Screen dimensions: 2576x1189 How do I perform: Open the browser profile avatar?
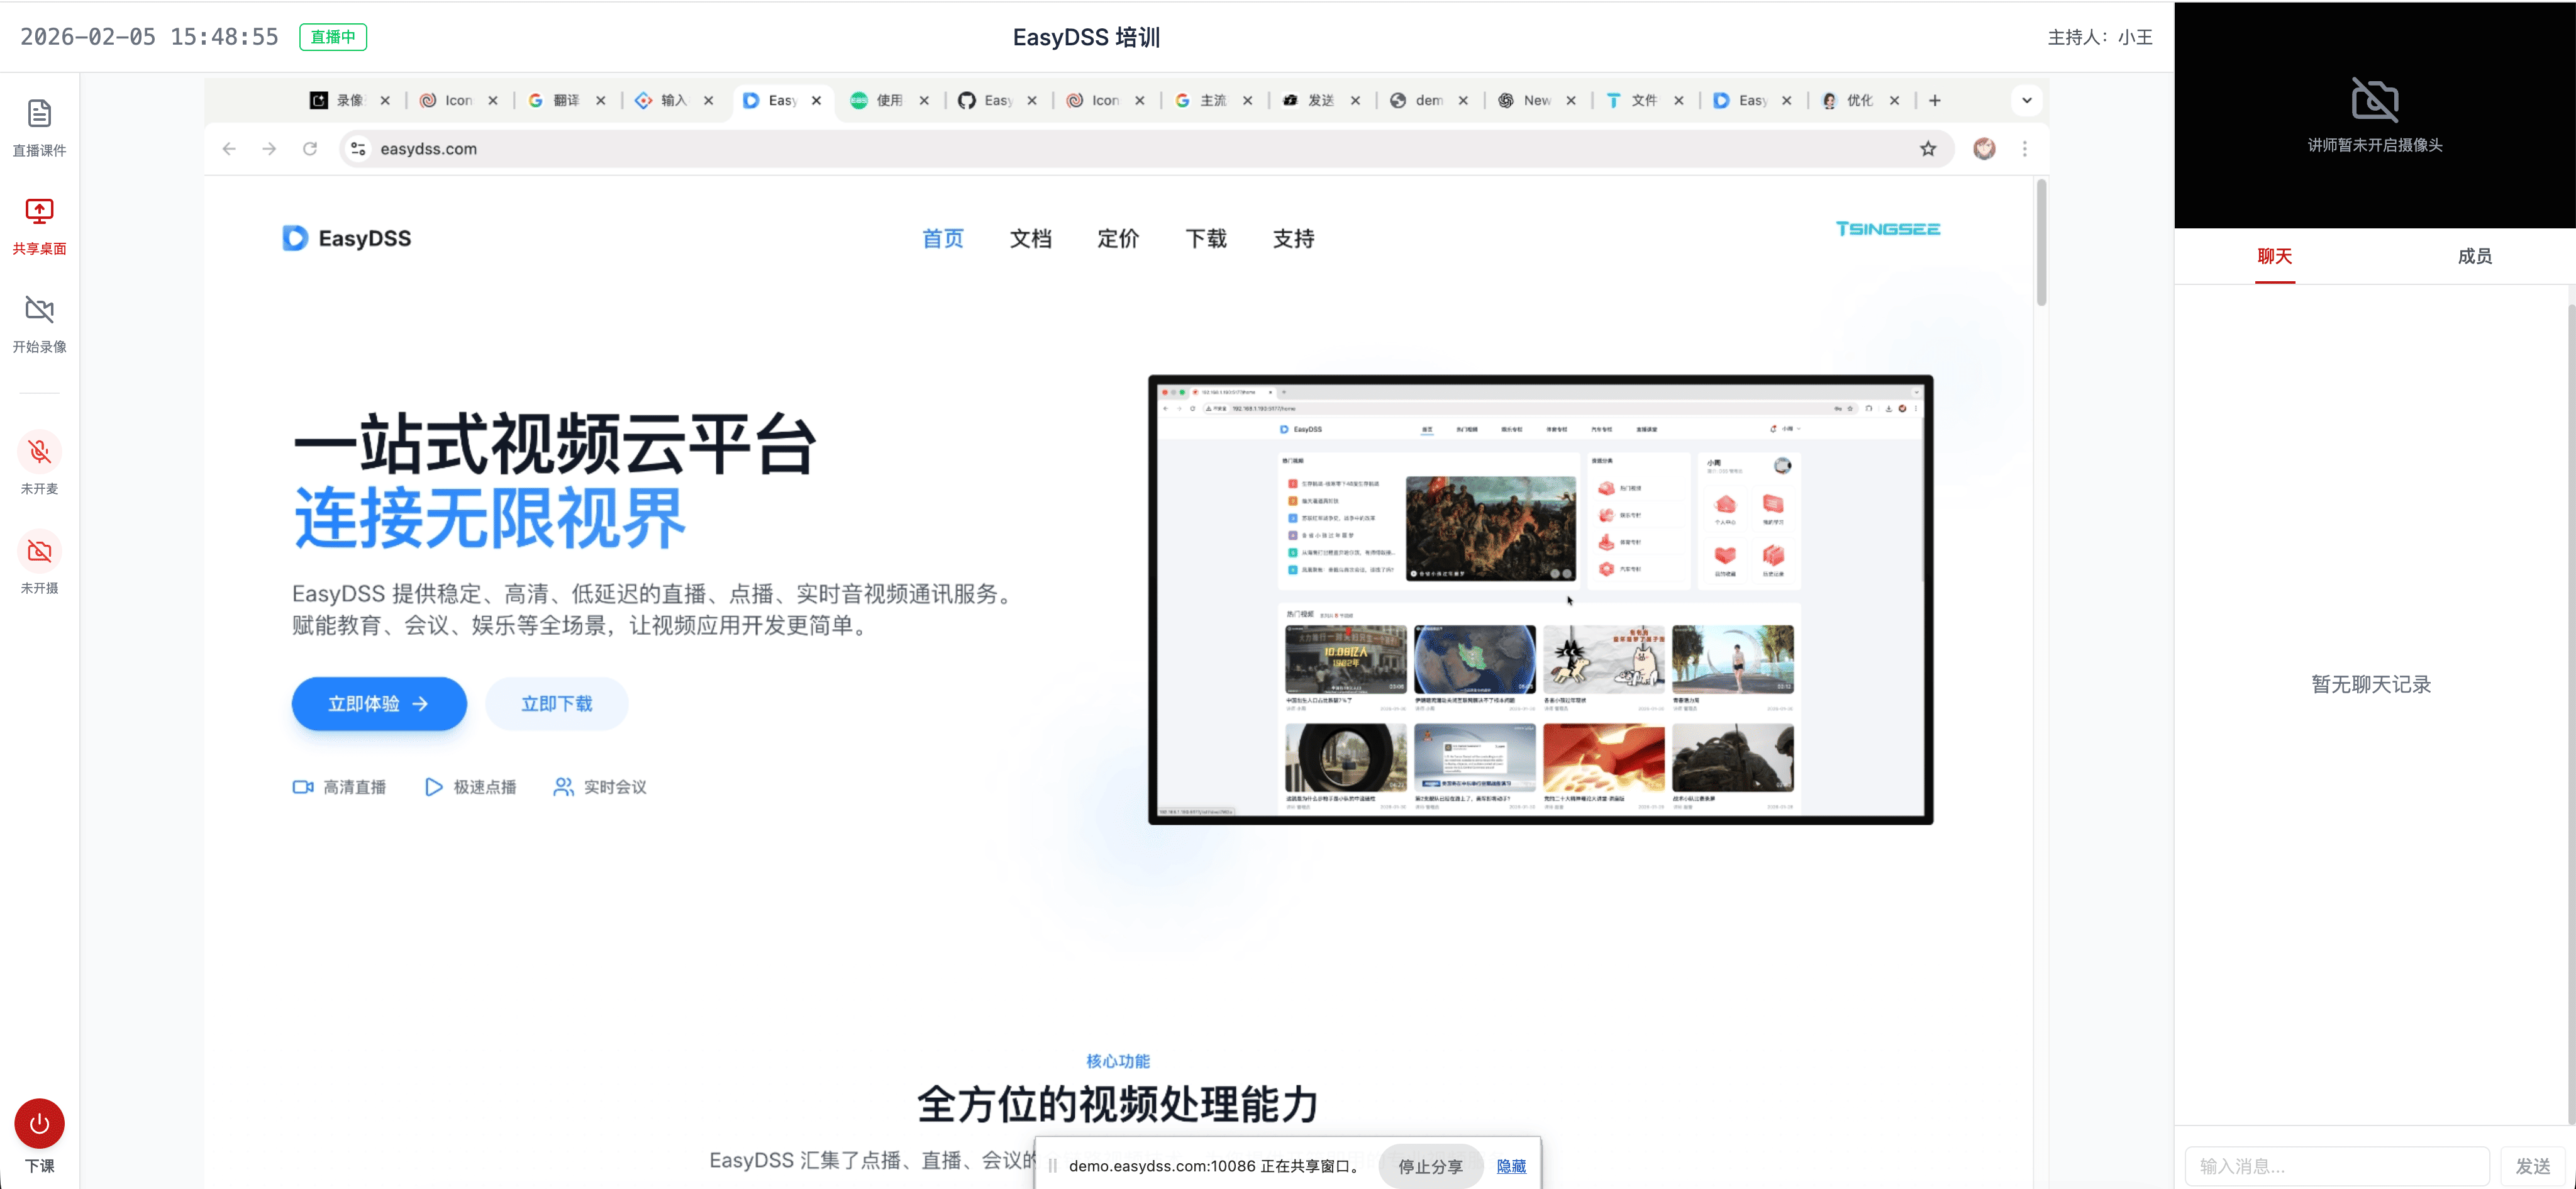coord(1984,149)
